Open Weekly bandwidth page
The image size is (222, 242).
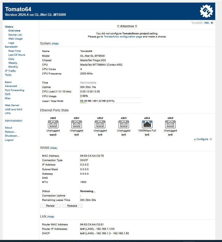click(13, 63)
